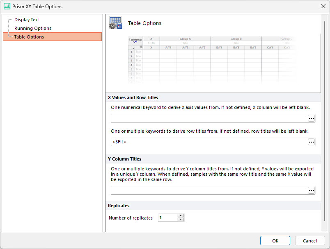Viewport: 330px width, 249px height.
Task: Open keyword picker for Y column titles
Action: coord(312,190)
